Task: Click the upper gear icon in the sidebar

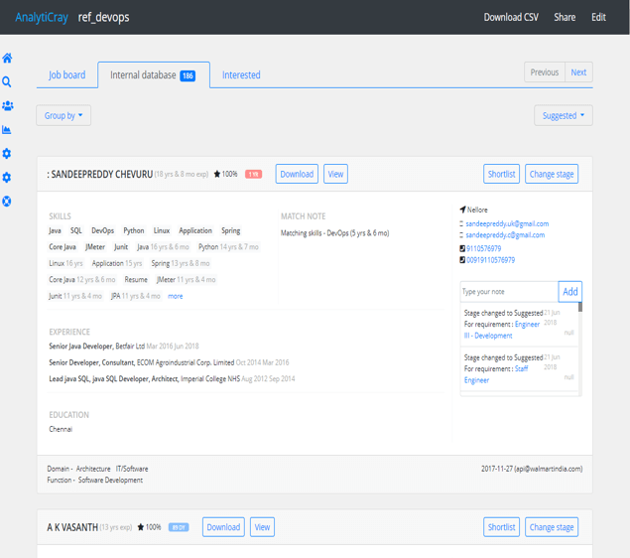Action: click(7, 154)
